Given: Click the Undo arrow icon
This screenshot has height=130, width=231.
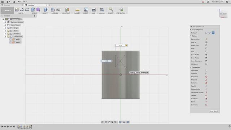Looking at the screenshot, I should point(18,2).
